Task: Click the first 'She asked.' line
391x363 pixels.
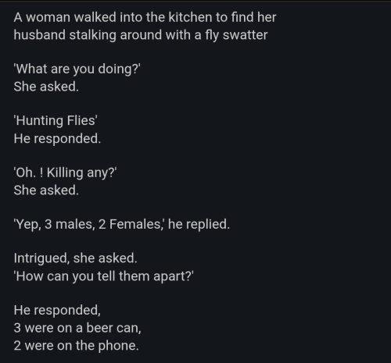Action: (46, 87)
